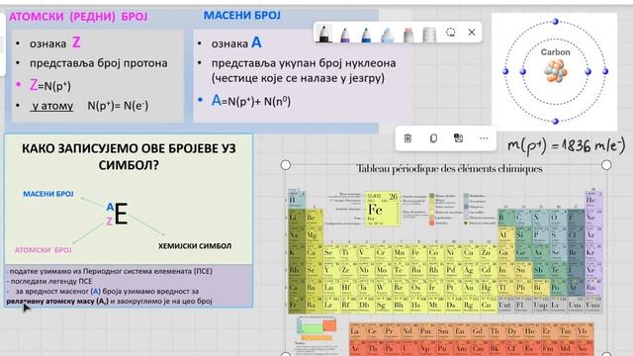The height and width of the screenshot is (356, 633).
Task: Click the underlined "у атому" text
Action: pos(52,106)
